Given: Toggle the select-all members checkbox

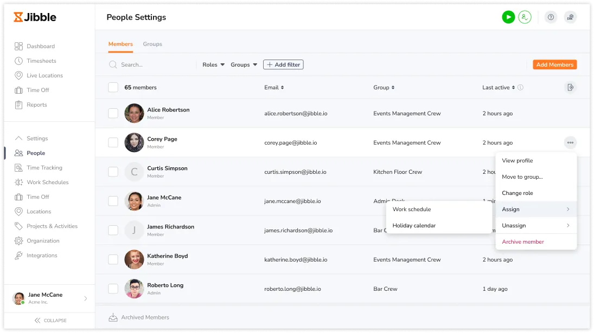Looking at the screenshot, I should [x=113, y=88].
